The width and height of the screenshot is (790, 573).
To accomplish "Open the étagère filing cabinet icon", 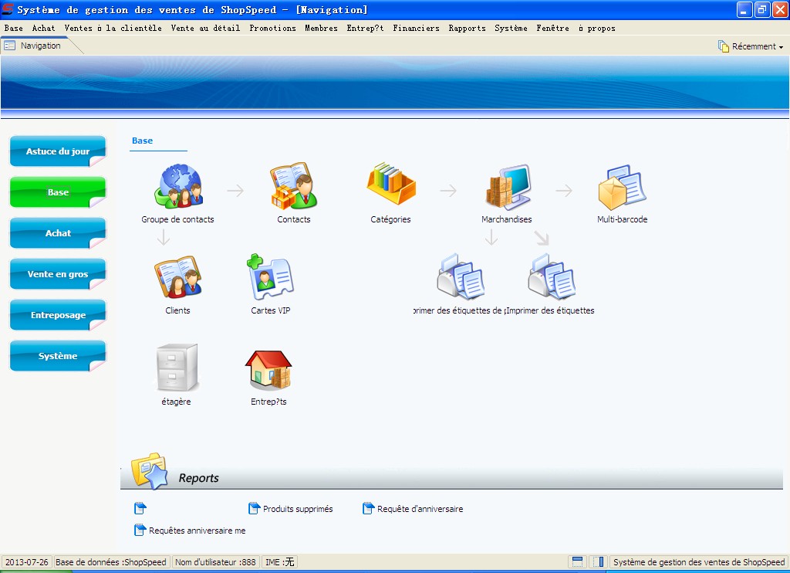I will 177,368.
